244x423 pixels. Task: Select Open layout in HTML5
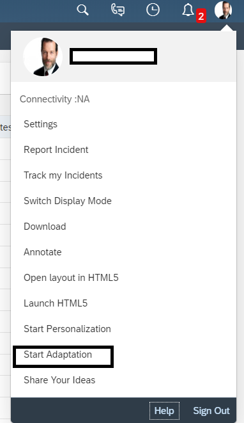pos(71,278)
